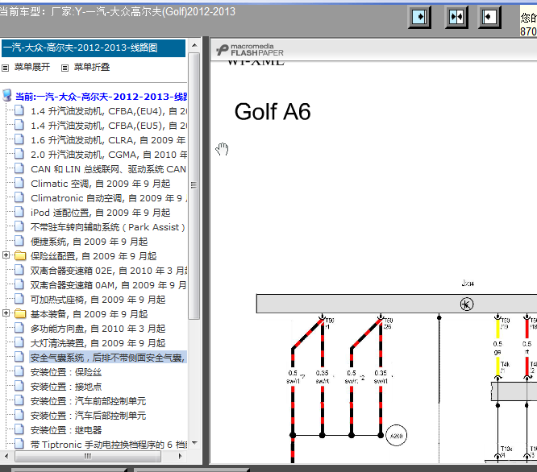Click the computer icon at tree root
The image size is (537, 472).
pos(7,95)
